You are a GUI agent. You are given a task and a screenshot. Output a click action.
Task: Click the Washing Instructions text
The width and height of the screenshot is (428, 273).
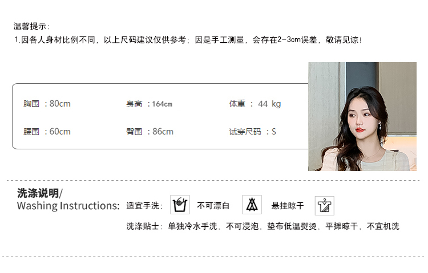coord(68,206)
